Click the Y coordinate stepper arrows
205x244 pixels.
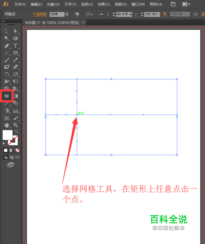(142, 14)
